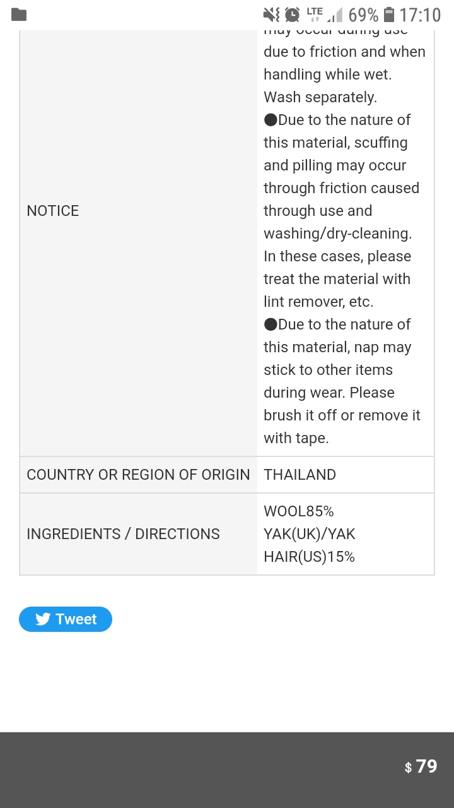Screen dimensions: 454x808
Task: Tap the muted sound status icon
Action: point(271,15)
